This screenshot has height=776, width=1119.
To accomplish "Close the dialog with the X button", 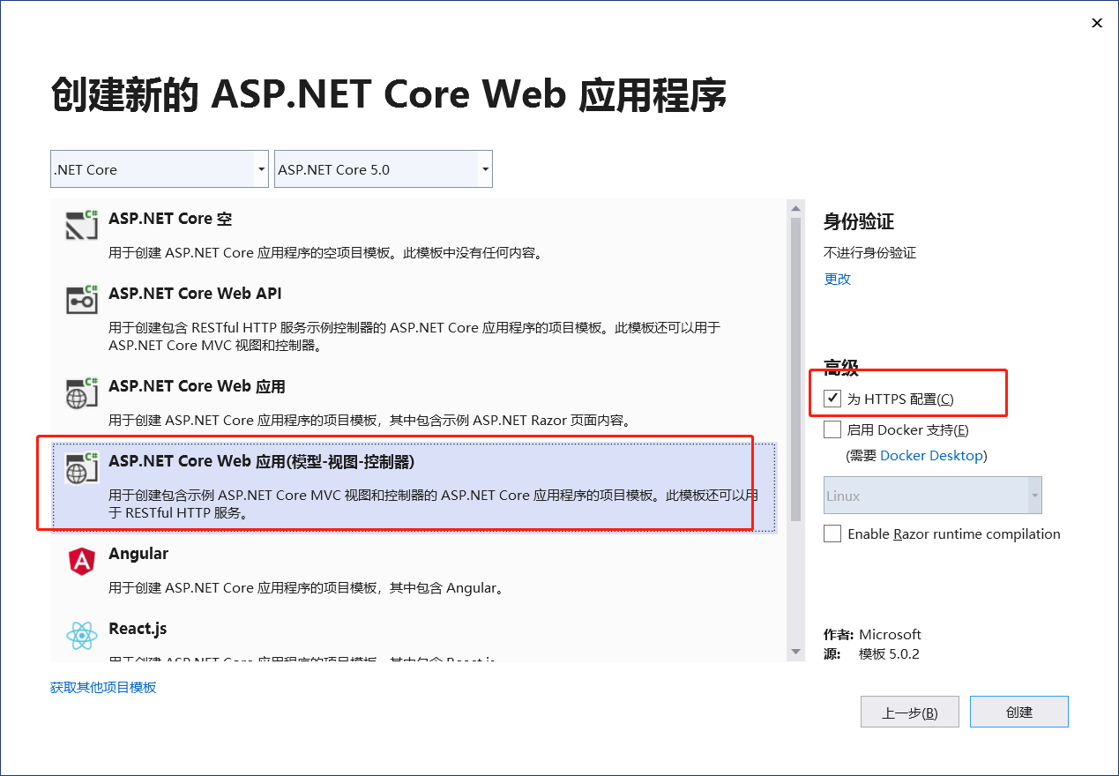I will (x=1097, y=23).
